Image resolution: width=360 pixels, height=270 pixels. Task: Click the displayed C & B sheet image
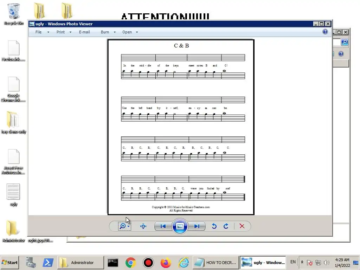[181, 127]
